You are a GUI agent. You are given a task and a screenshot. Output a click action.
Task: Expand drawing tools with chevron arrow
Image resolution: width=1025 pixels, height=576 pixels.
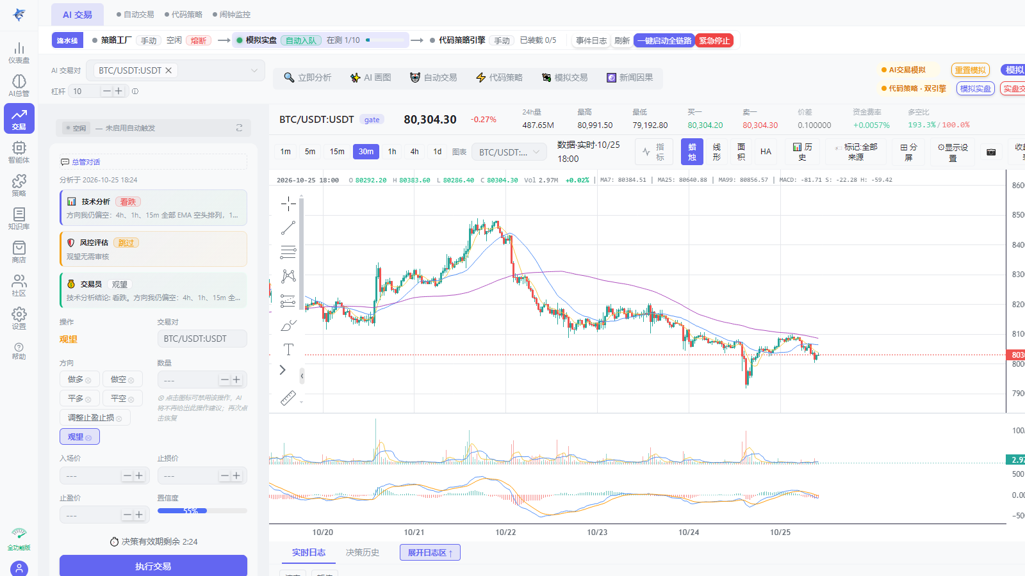click(x=283, y=370)
